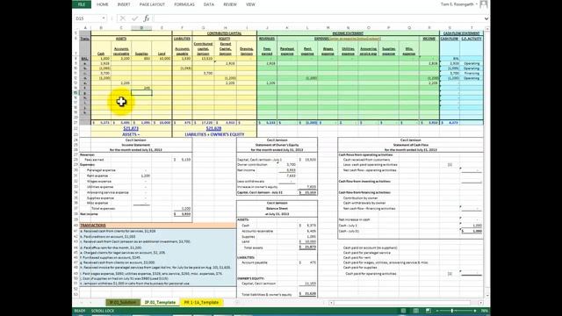Screen dimensions: 562x316
Task: Click the horizontal scrollbar left arrow
Action: click(332, 303)
